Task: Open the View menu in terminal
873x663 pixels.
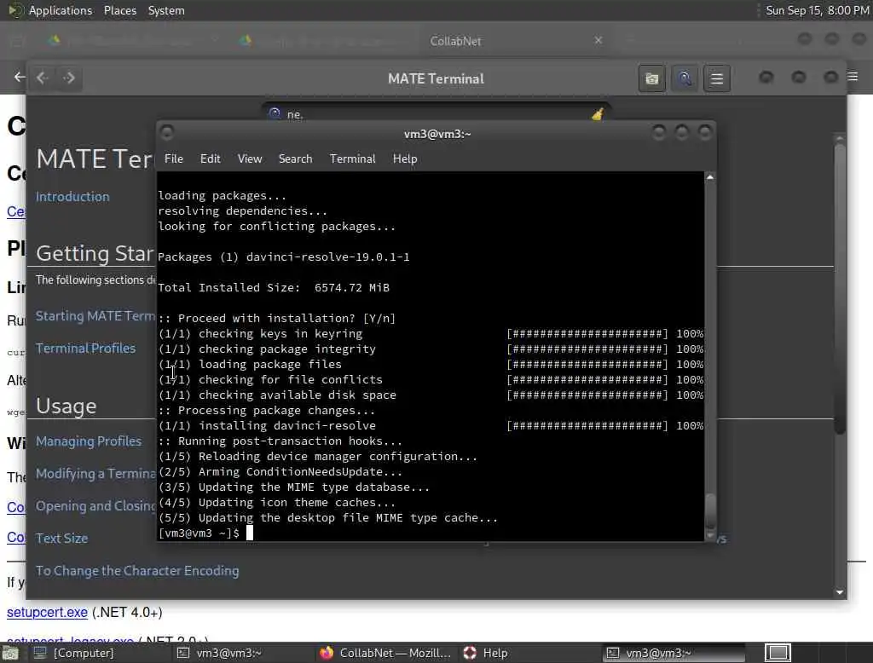Action: click(250, 159)
